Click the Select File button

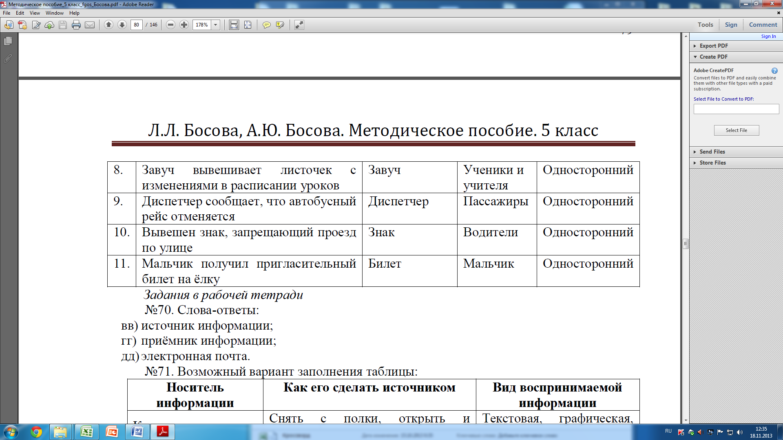tap(736, 130)
